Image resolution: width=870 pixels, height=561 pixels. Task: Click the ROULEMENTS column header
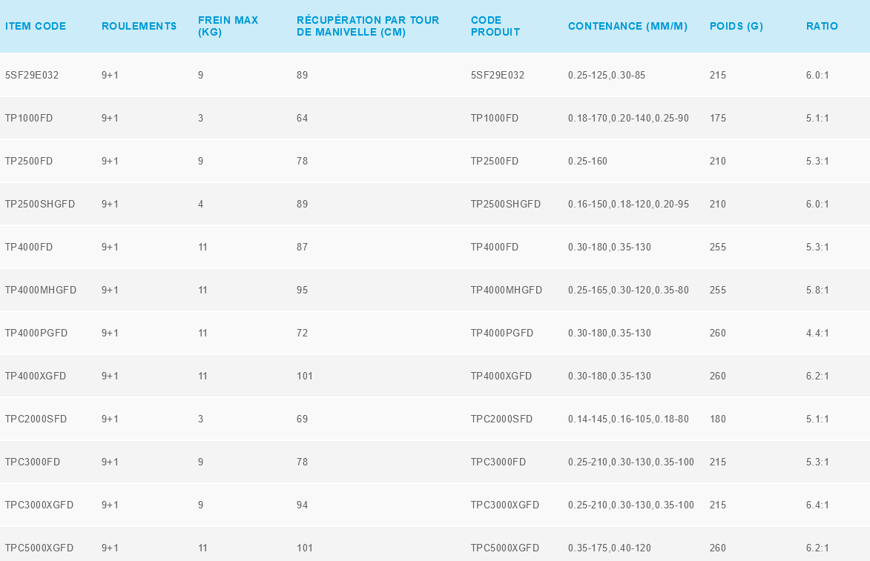139,26
